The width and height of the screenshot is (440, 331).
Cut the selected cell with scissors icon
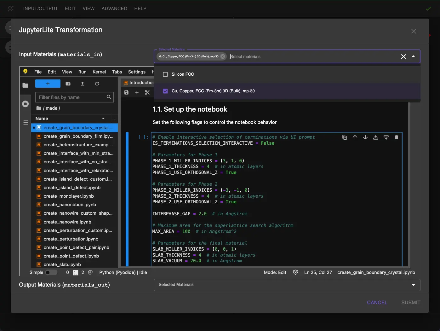pyautogui.click(x=147, y=92)
